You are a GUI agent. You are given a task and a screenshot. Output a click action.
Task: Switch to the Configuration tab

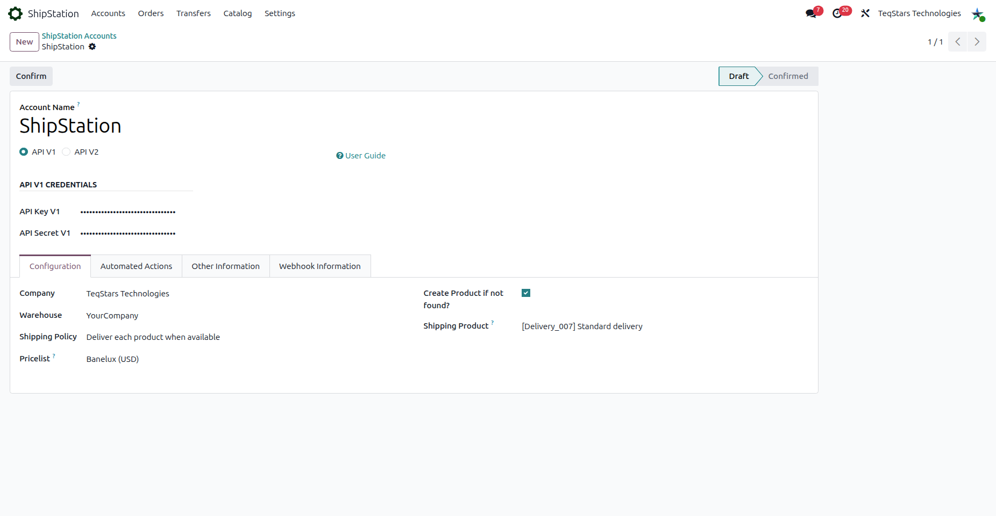click(55, 266)
